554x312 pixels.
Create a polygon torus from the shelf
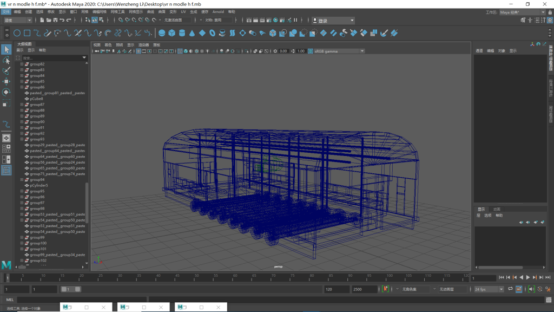tap(212, 33)
